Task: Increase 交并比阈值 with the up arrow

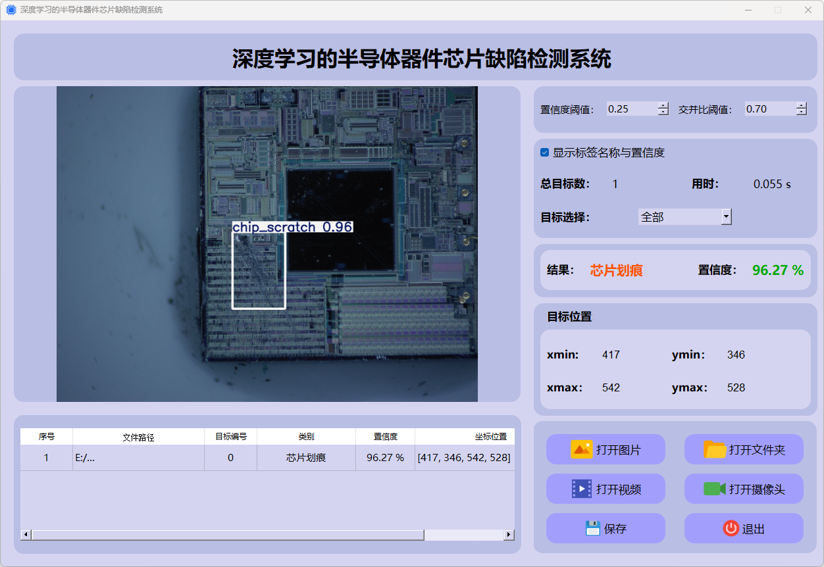Action: [x=801, y=105]
